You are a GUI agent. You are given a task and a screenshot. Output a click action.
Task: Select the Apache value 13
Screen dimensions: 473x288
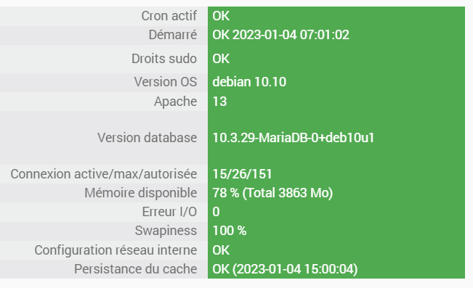point(219,102)
